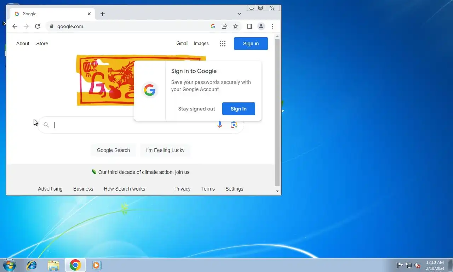The image size is (453, 272).
Task: Select the Google tab
Action: pyautogui.click(x=52, y=14)
